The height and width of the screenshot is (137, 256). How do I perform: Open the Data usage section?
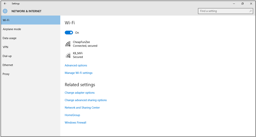[x=30, y=38]
